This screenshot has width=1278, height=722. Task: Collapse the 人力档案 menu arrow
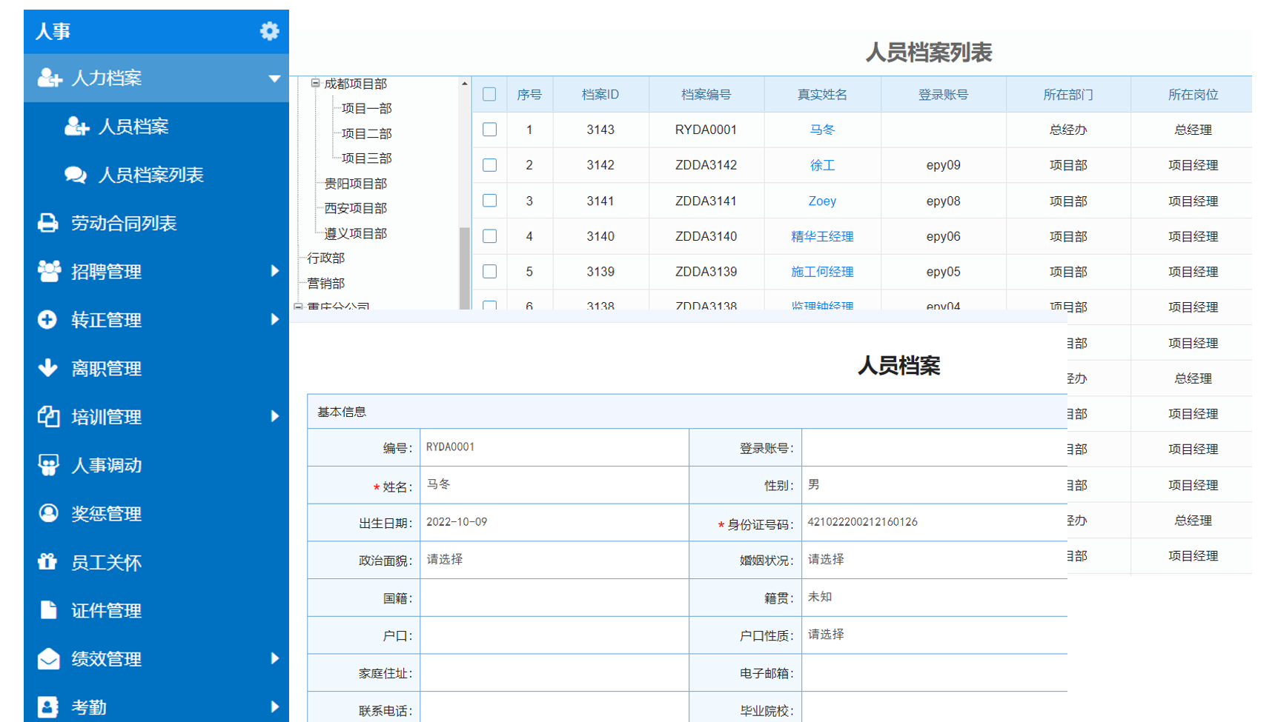tap(274, 78)
